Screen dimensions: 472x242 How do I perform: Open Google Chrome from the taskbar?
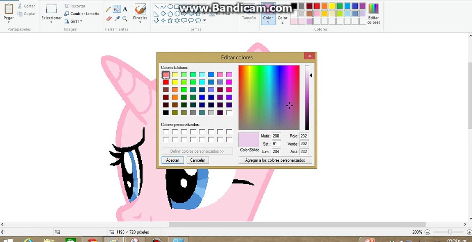[x=92, y=240]
